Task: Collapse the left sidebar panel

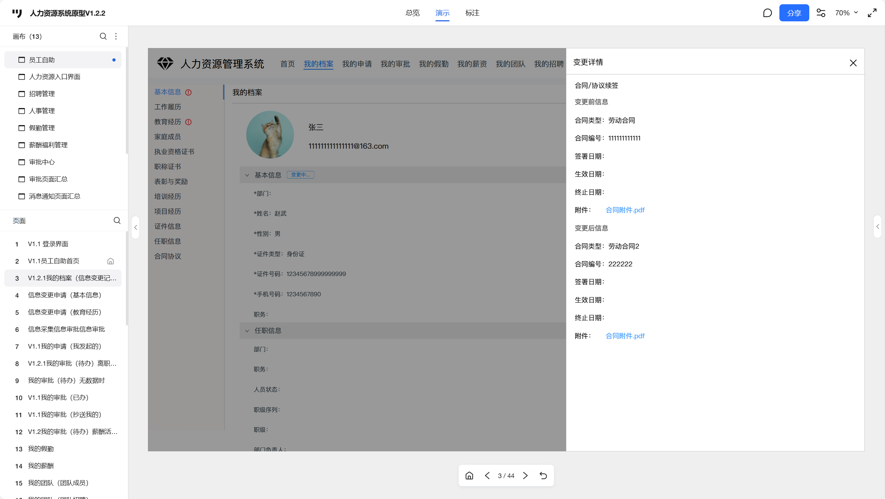Action: (x=135, y=227)
